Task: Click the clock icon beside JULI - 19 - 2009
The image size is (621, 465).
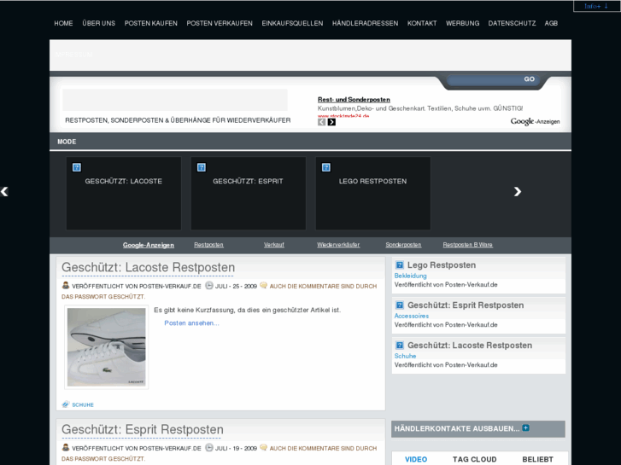Action: click(x=208, y=448)
